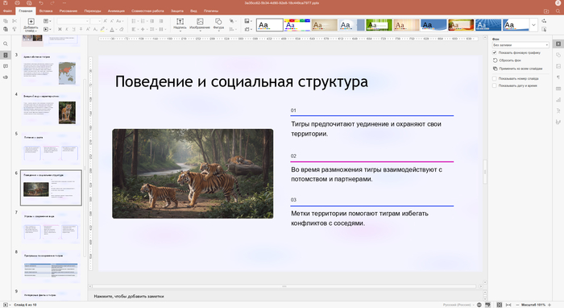This screenshot has width=564, height=308.
Task: Clear text style with eraser icon
Action: [122, 29]
